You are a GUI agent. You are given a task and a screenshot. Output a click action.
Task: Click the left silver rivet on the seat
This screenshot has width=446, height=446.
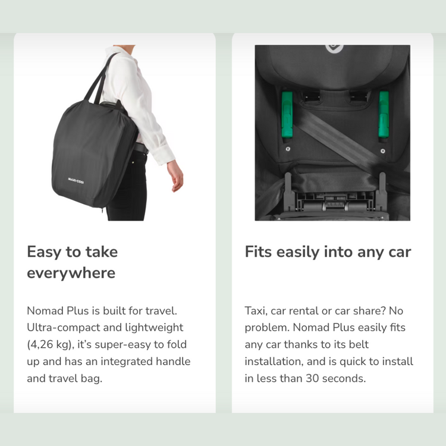point(288,149)
